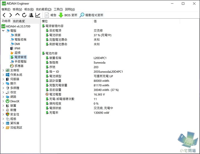This screenshot has width=200, height=154.
Task: Select IPMI in the tree
Action: [17, 48]
